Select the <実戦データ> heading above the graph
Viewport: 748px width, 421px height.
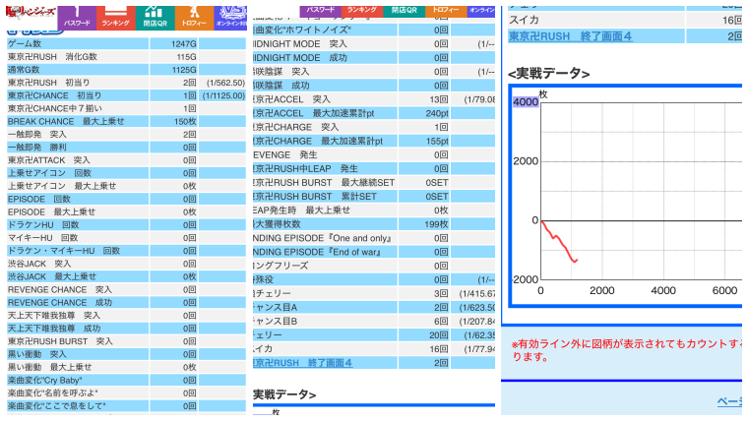pyautogui.click(x=548, y=74)
